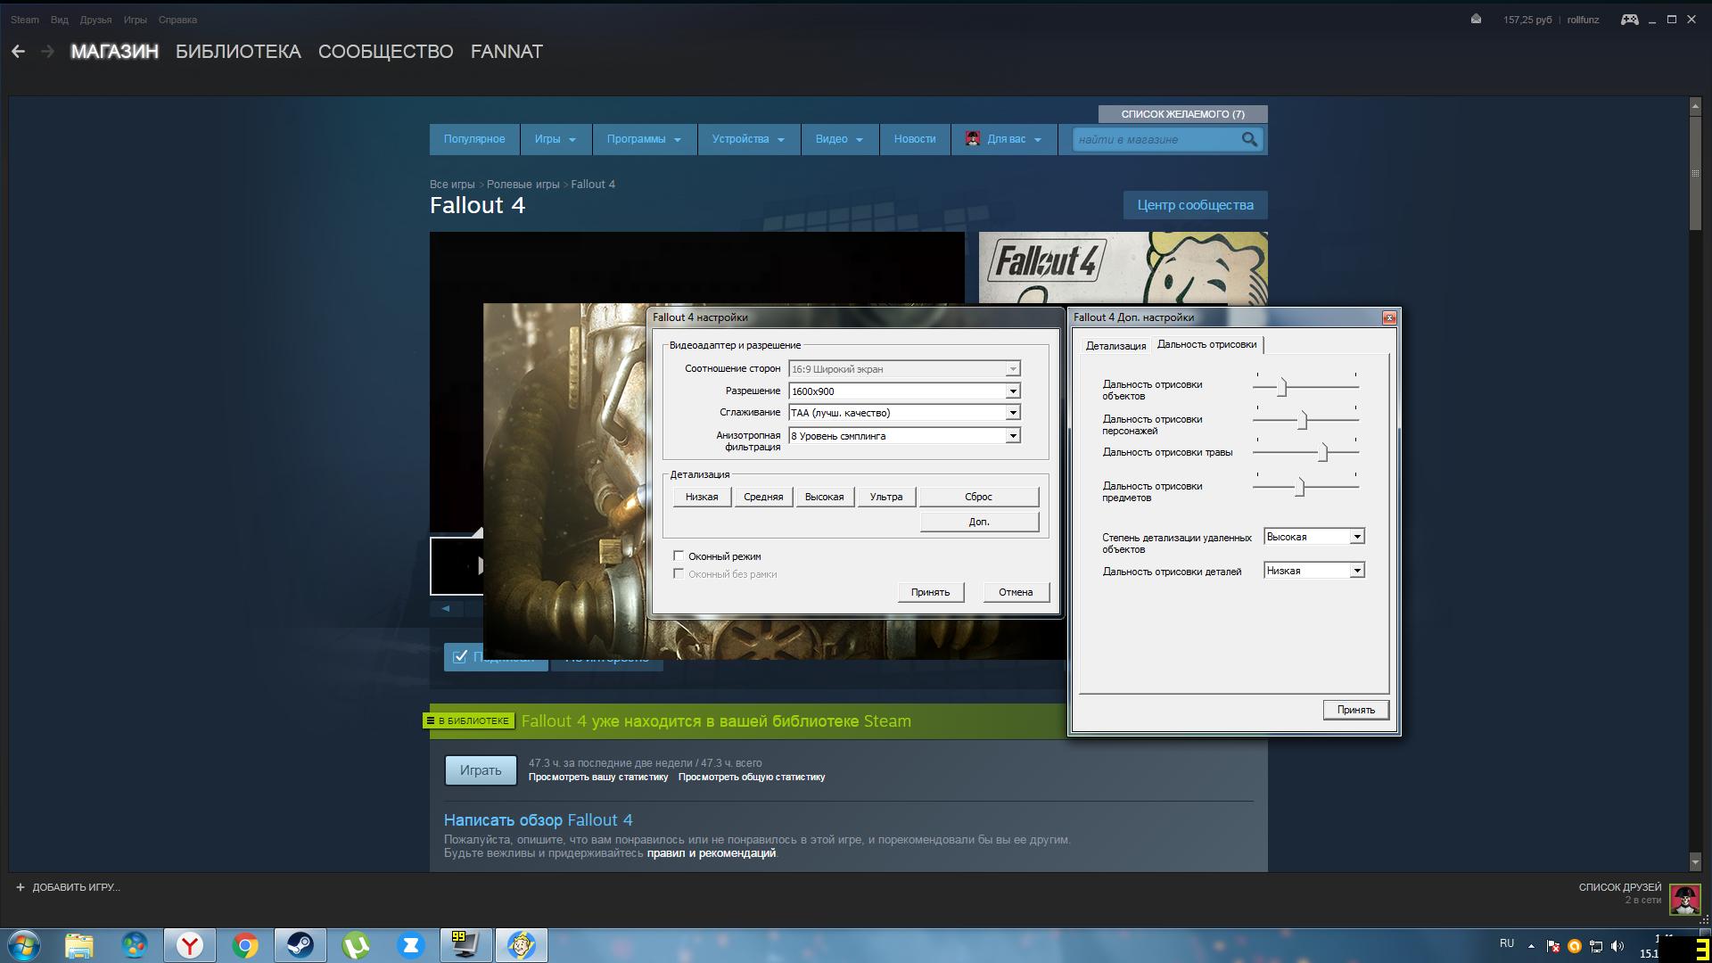Click the selected video thumbnail
Screen dimensions: 1712x963
457,565
